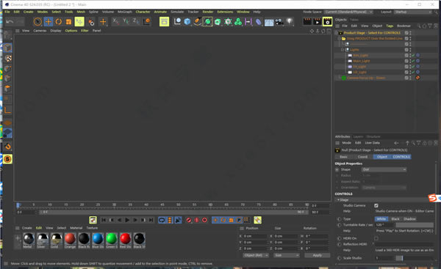Select the Scale tool in toolbar
Image resolution: width=441 pixels, height=269 pixels.
coord(68,21)
